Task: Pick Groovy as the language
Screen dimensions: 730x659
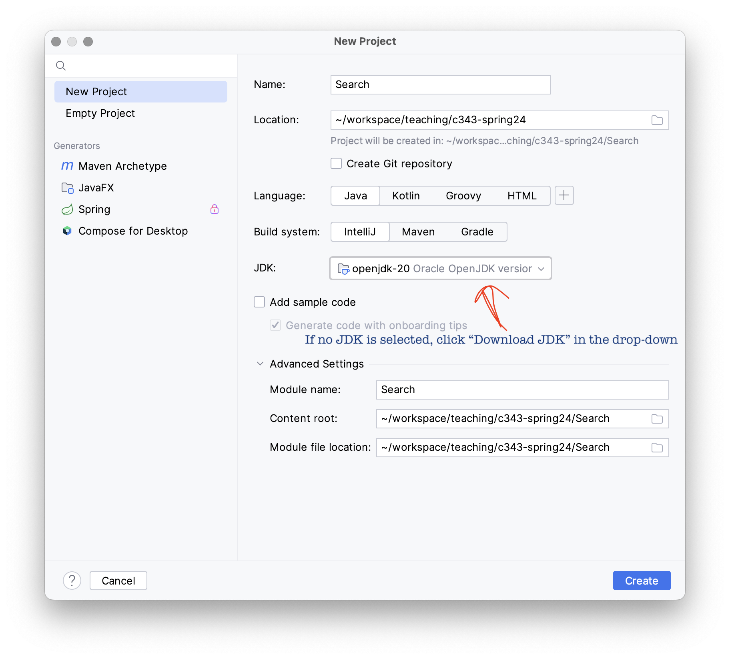Action: click(x=463, y=195)
